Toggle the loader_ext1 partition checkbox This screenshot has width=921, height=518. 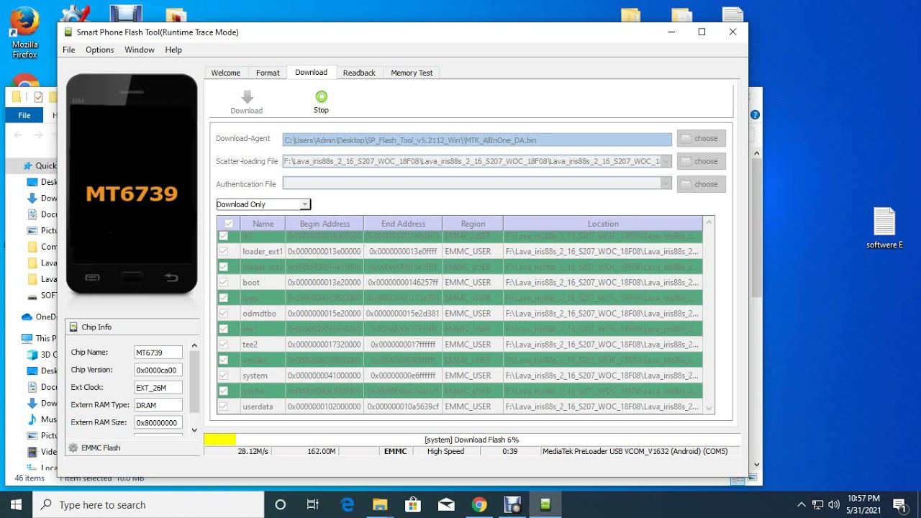coord(224,251)
